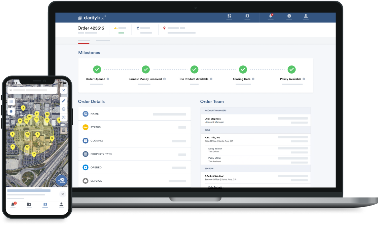Switch to the second tab under order header
378x225 pixels.
103,41
